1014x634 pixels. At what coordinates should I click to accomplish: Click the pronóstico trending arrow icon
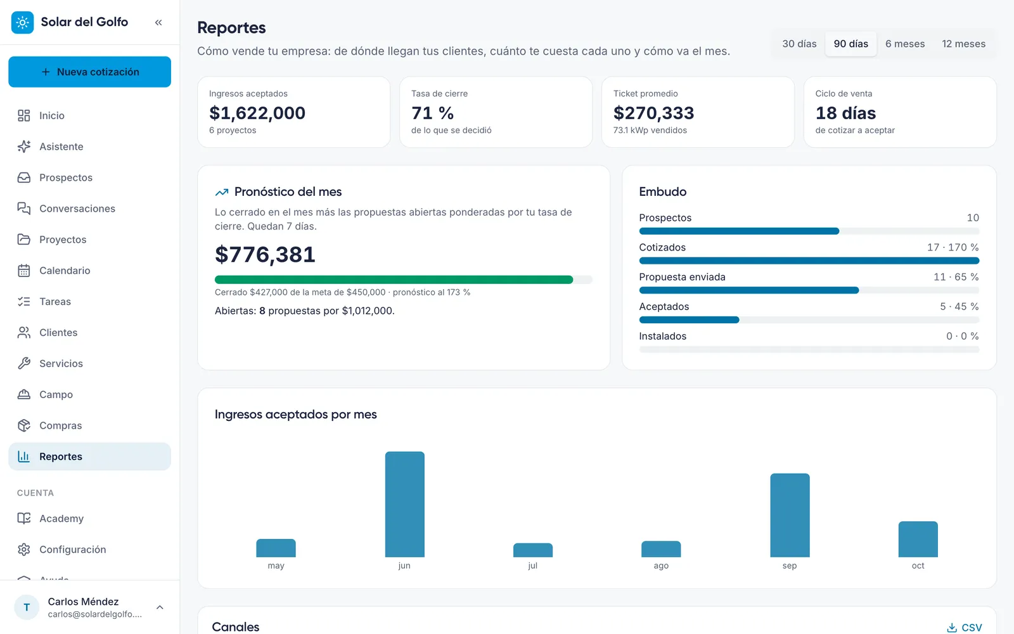click(x=222, y=192)
